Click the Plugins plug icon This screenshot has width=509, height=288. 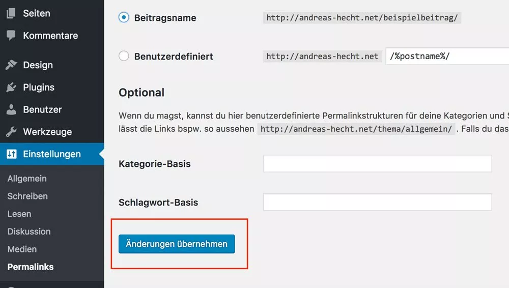coord(11,88)
